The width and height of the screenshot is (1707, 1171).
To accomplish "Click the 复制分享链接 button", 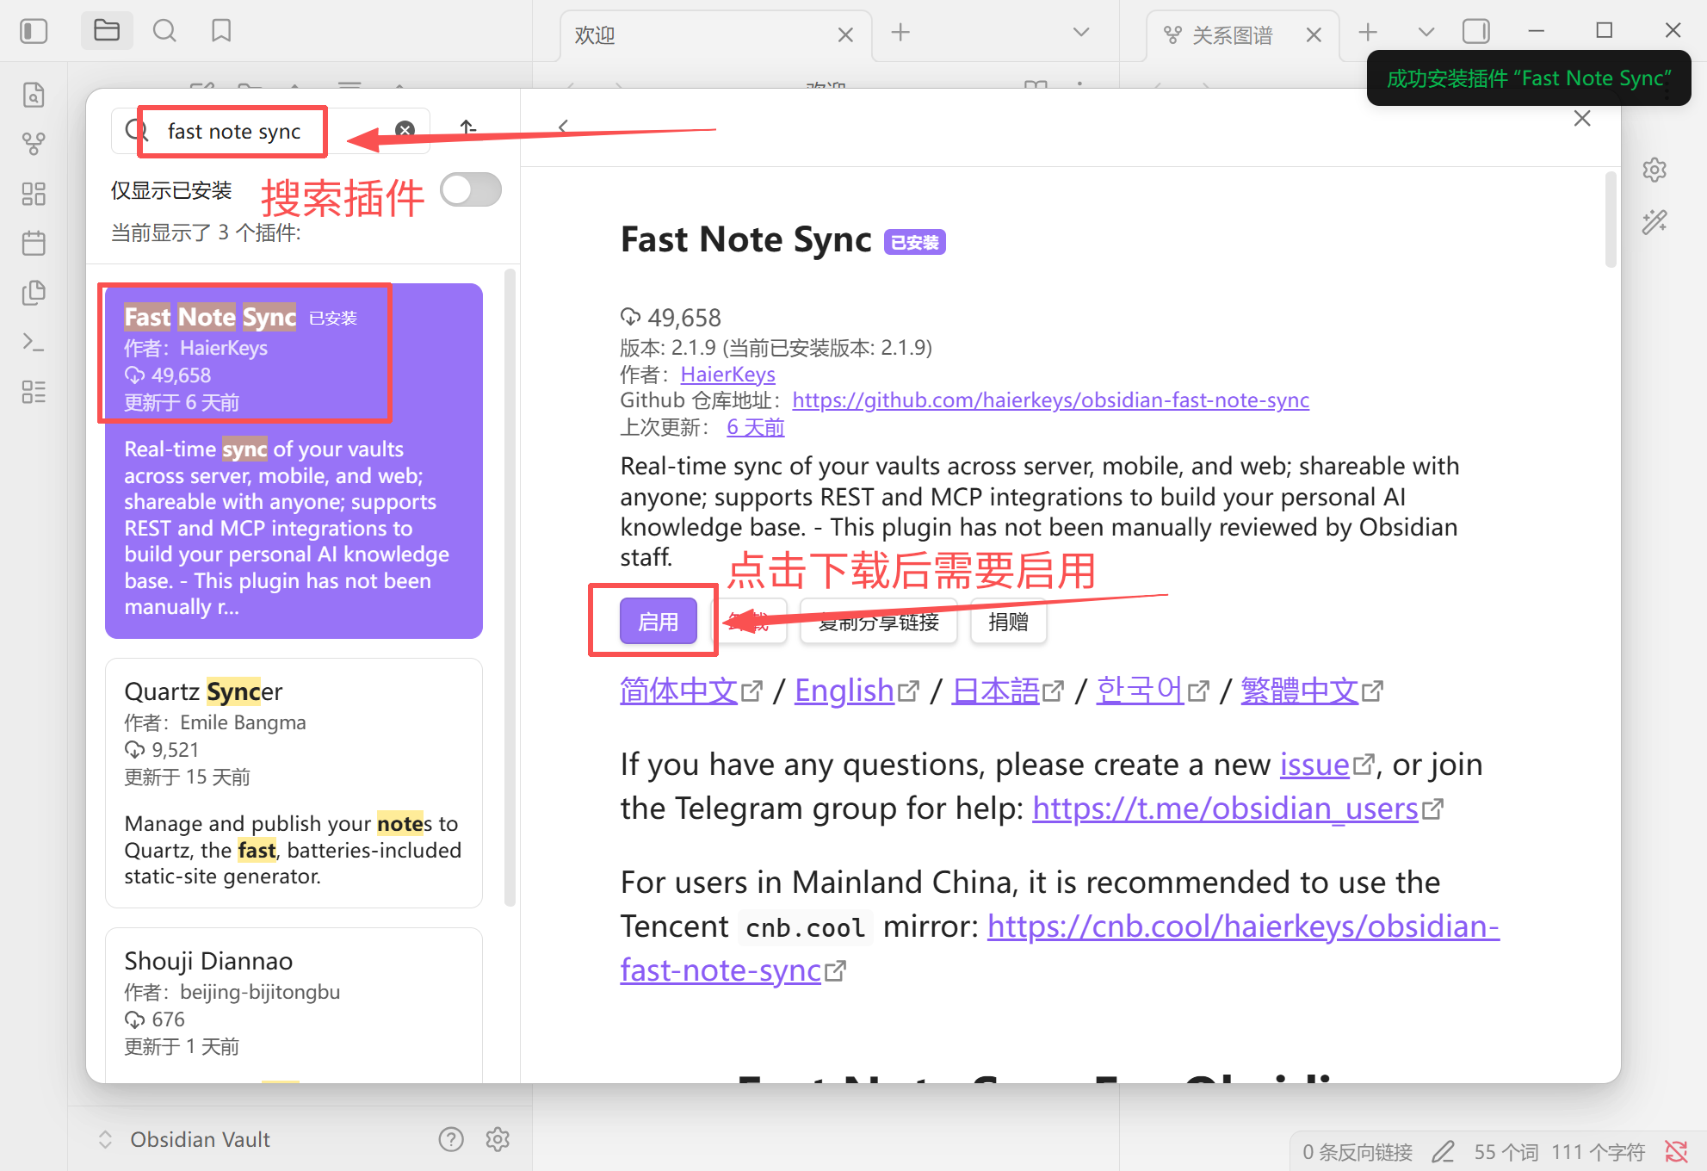I will (x=879, y=621).
